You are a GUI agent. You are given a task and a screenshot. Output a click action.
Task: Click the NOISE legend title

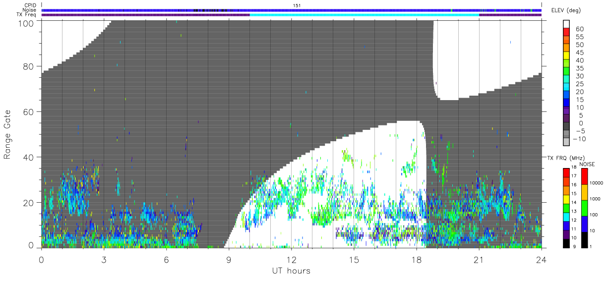click(587, 164)
